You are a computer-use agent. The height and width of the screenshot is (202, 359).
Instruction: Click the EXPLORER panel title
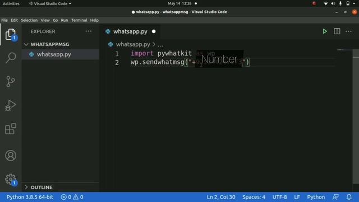click(43, 31)
